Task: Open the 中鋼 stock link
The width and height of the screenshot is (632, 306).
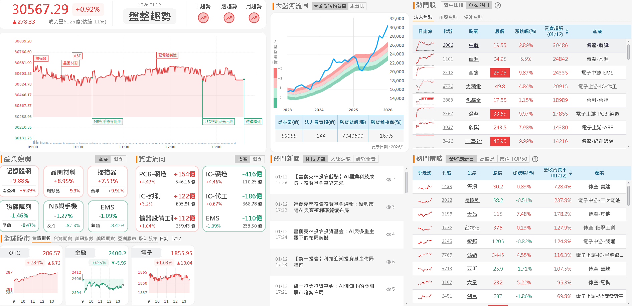Action: tap(474, 45)
